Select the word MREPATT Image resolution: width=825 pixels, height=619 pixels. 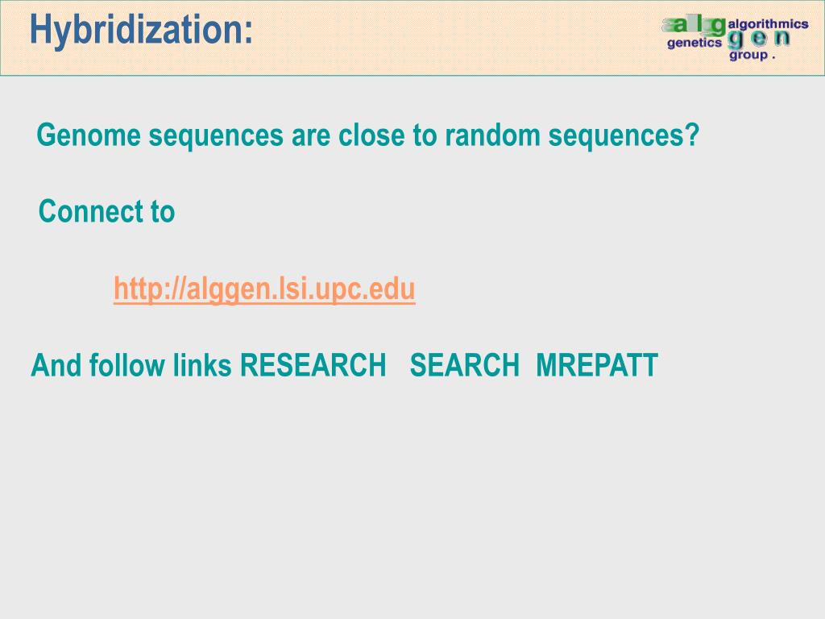[597, 365]
